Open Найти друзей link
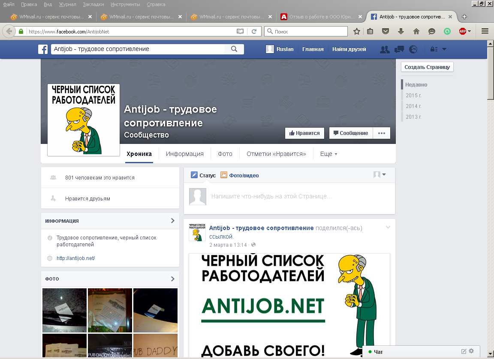The image size is (494, 359). point(349,49)
